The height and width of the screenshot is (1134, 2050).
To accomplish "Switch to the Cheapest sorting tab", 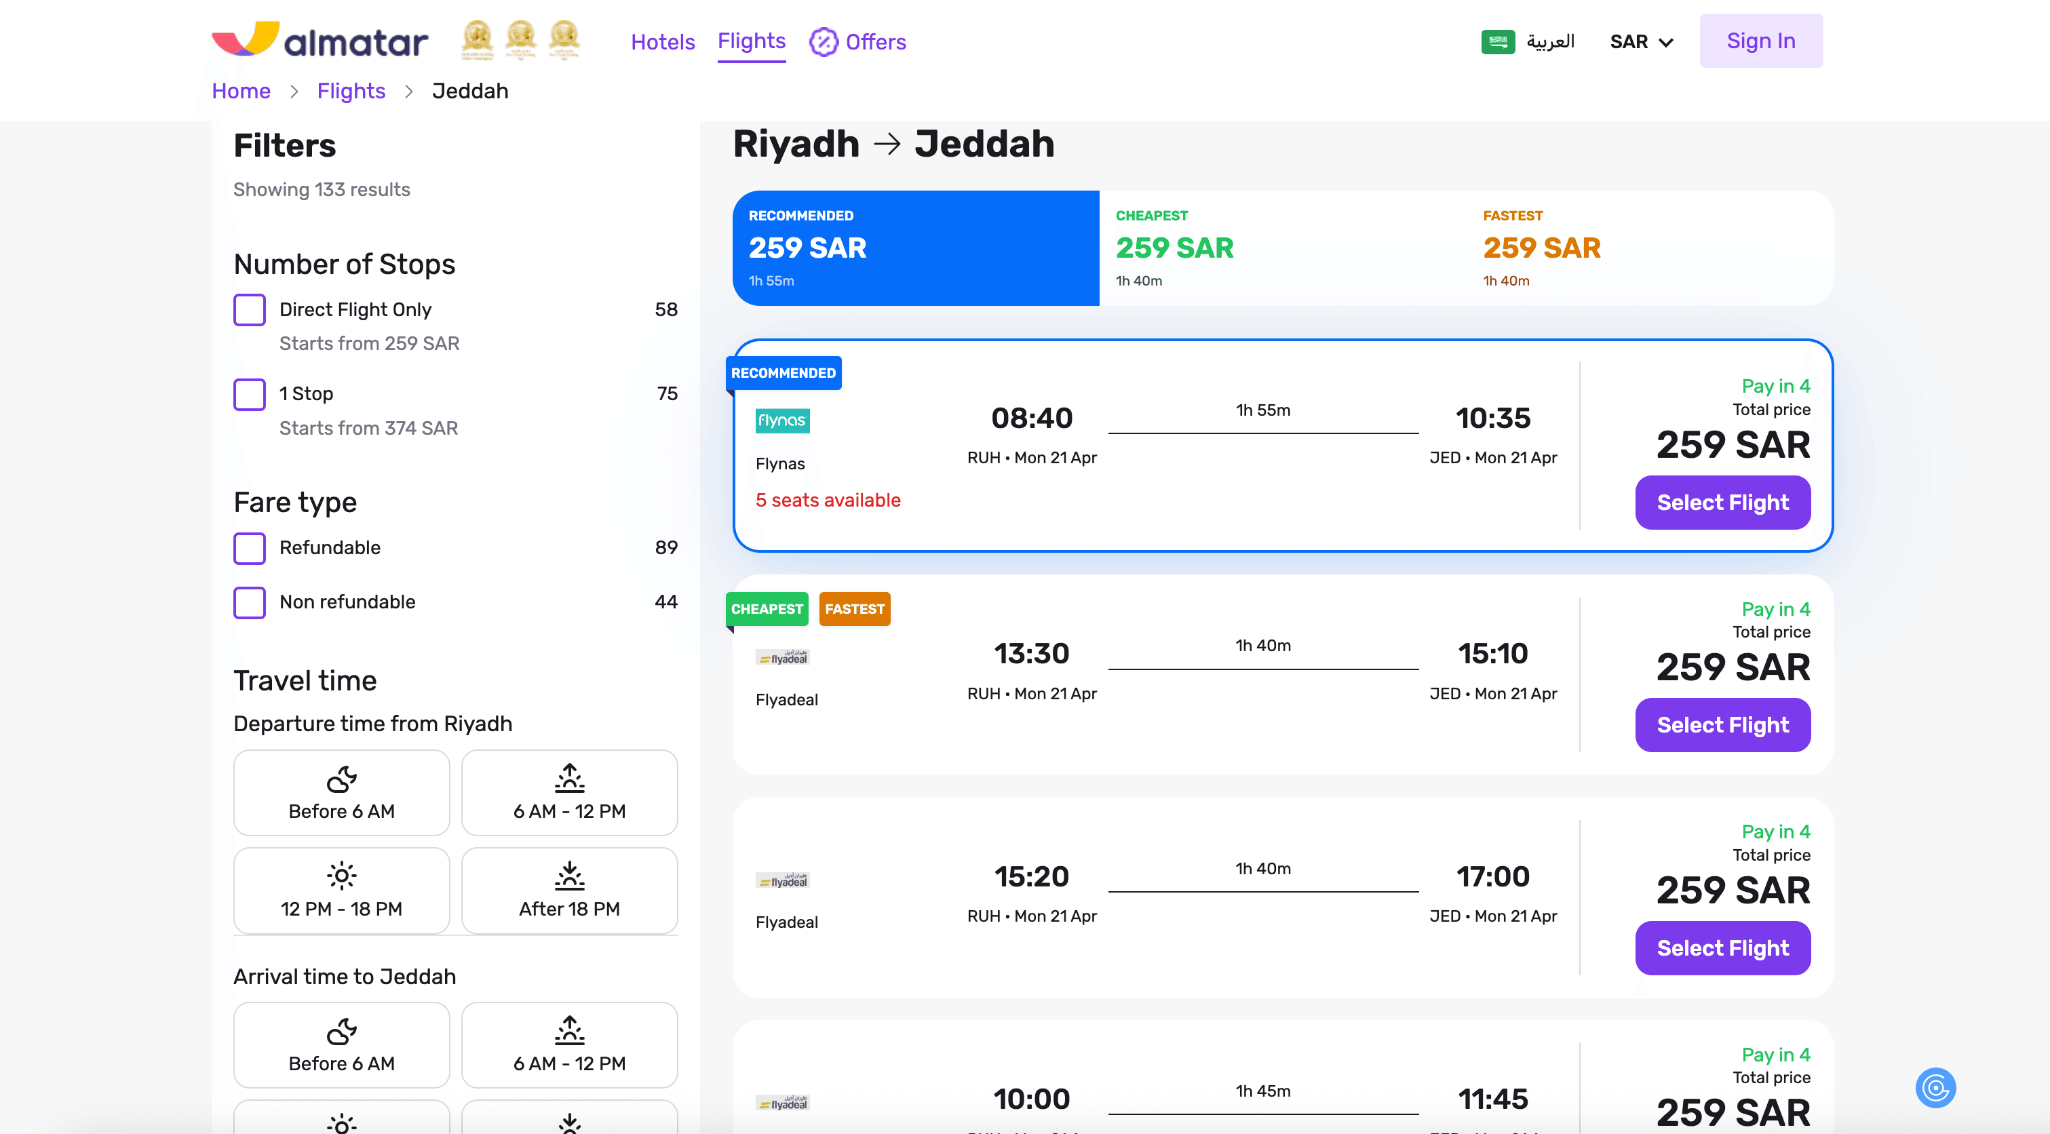I will 1282,248.
